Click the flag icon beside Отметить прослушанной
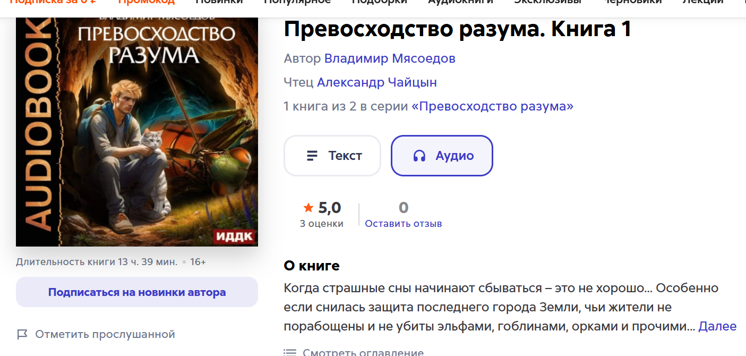The width and height of the screenshot is (746, 356). (x=22, y=334)
